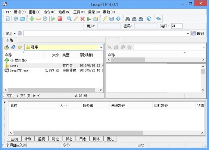209x150 pixels.
Task: Click the yellow minus remove-from-queue icon
Action: 38,19
